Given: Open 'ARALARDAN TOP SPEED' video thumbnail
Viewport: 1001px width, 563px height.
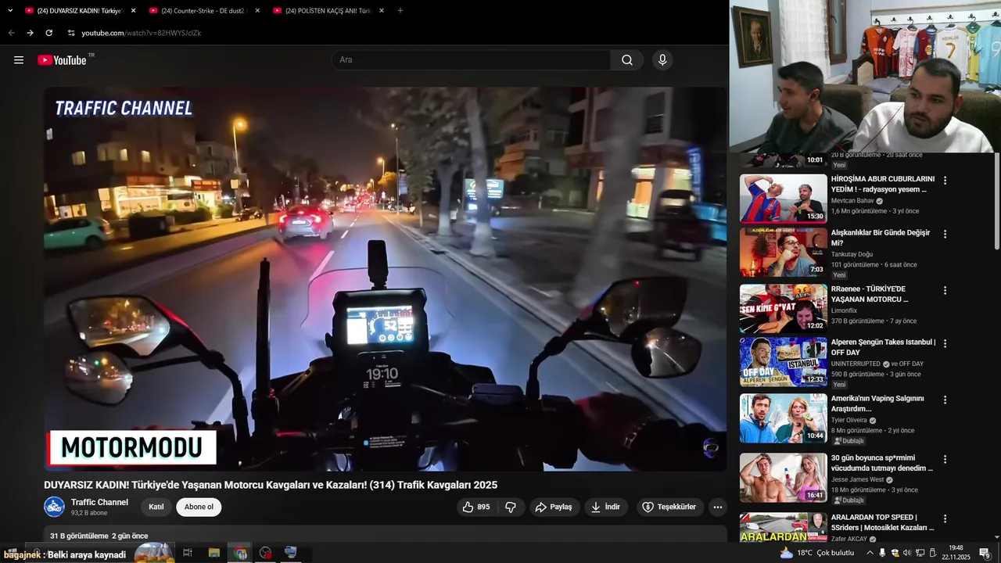Looking at the screenshot, I should click(x=783, y=528).
